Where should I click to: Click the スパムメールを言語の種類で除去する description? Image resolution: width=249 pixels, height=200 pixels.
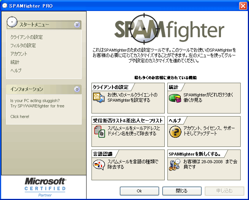point(133,164)
